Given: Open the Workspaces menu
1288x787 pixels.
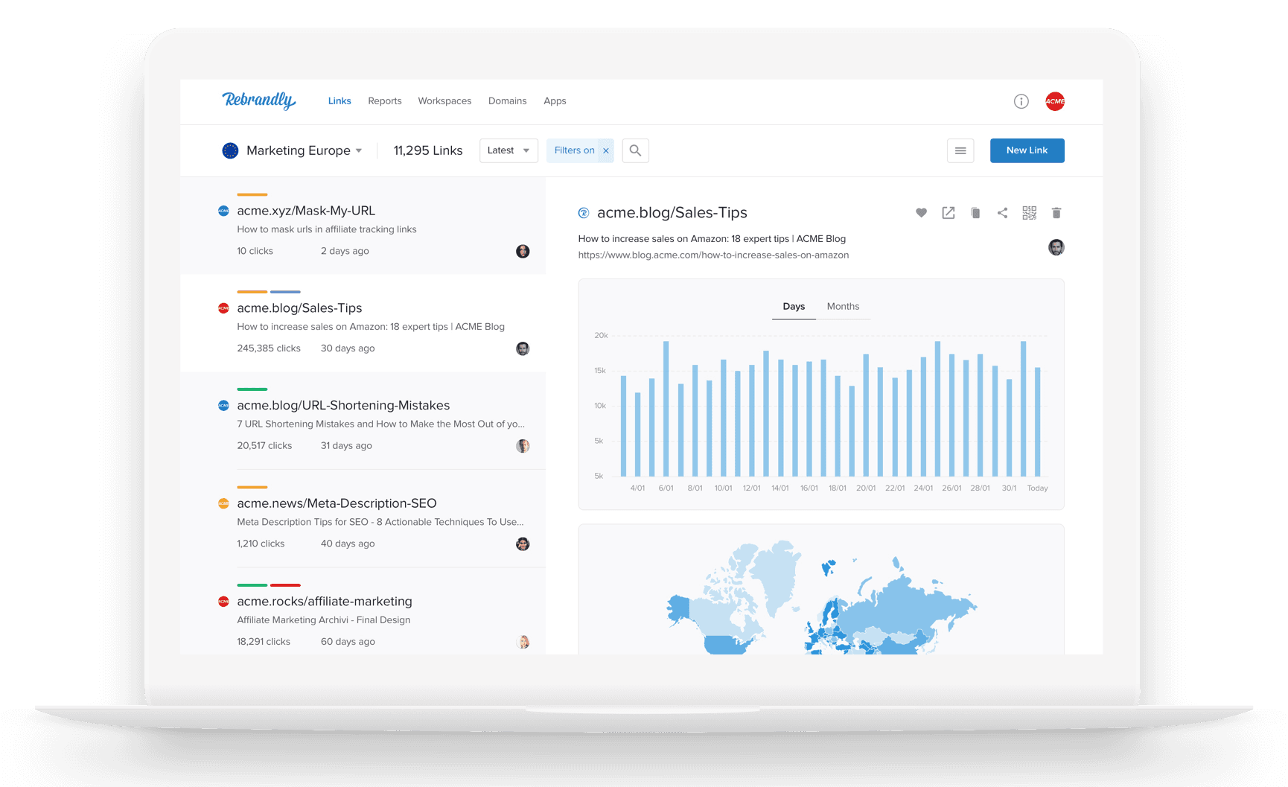Looking at the screenshot, I should point(444,101).
